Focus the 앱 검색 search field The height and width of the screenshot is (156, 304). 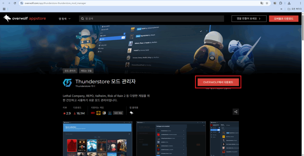pos(151,19)
